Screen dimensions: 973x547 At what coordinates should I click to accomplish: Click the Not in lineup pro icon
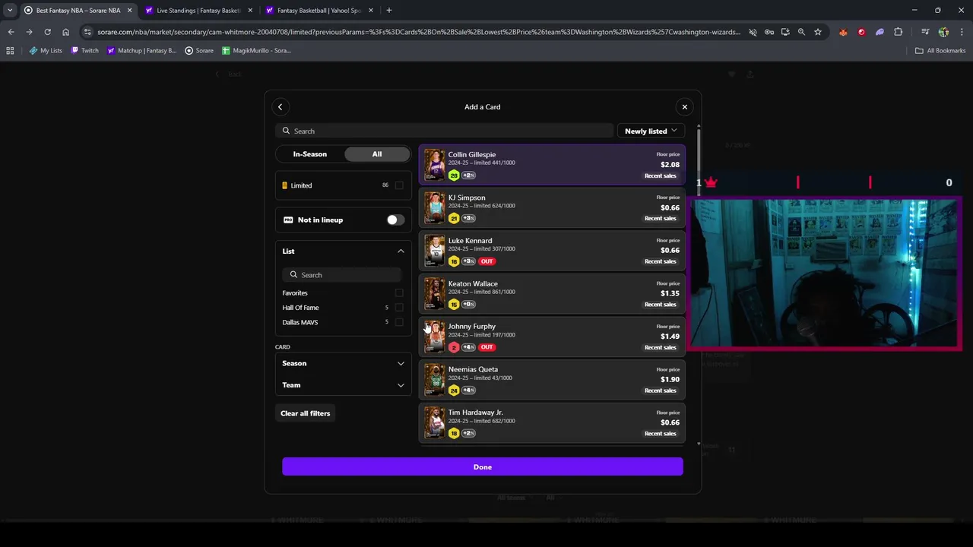(288, 220)
